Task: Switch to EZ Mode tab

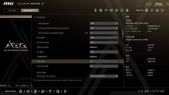Action: click(x=12, y=11)
